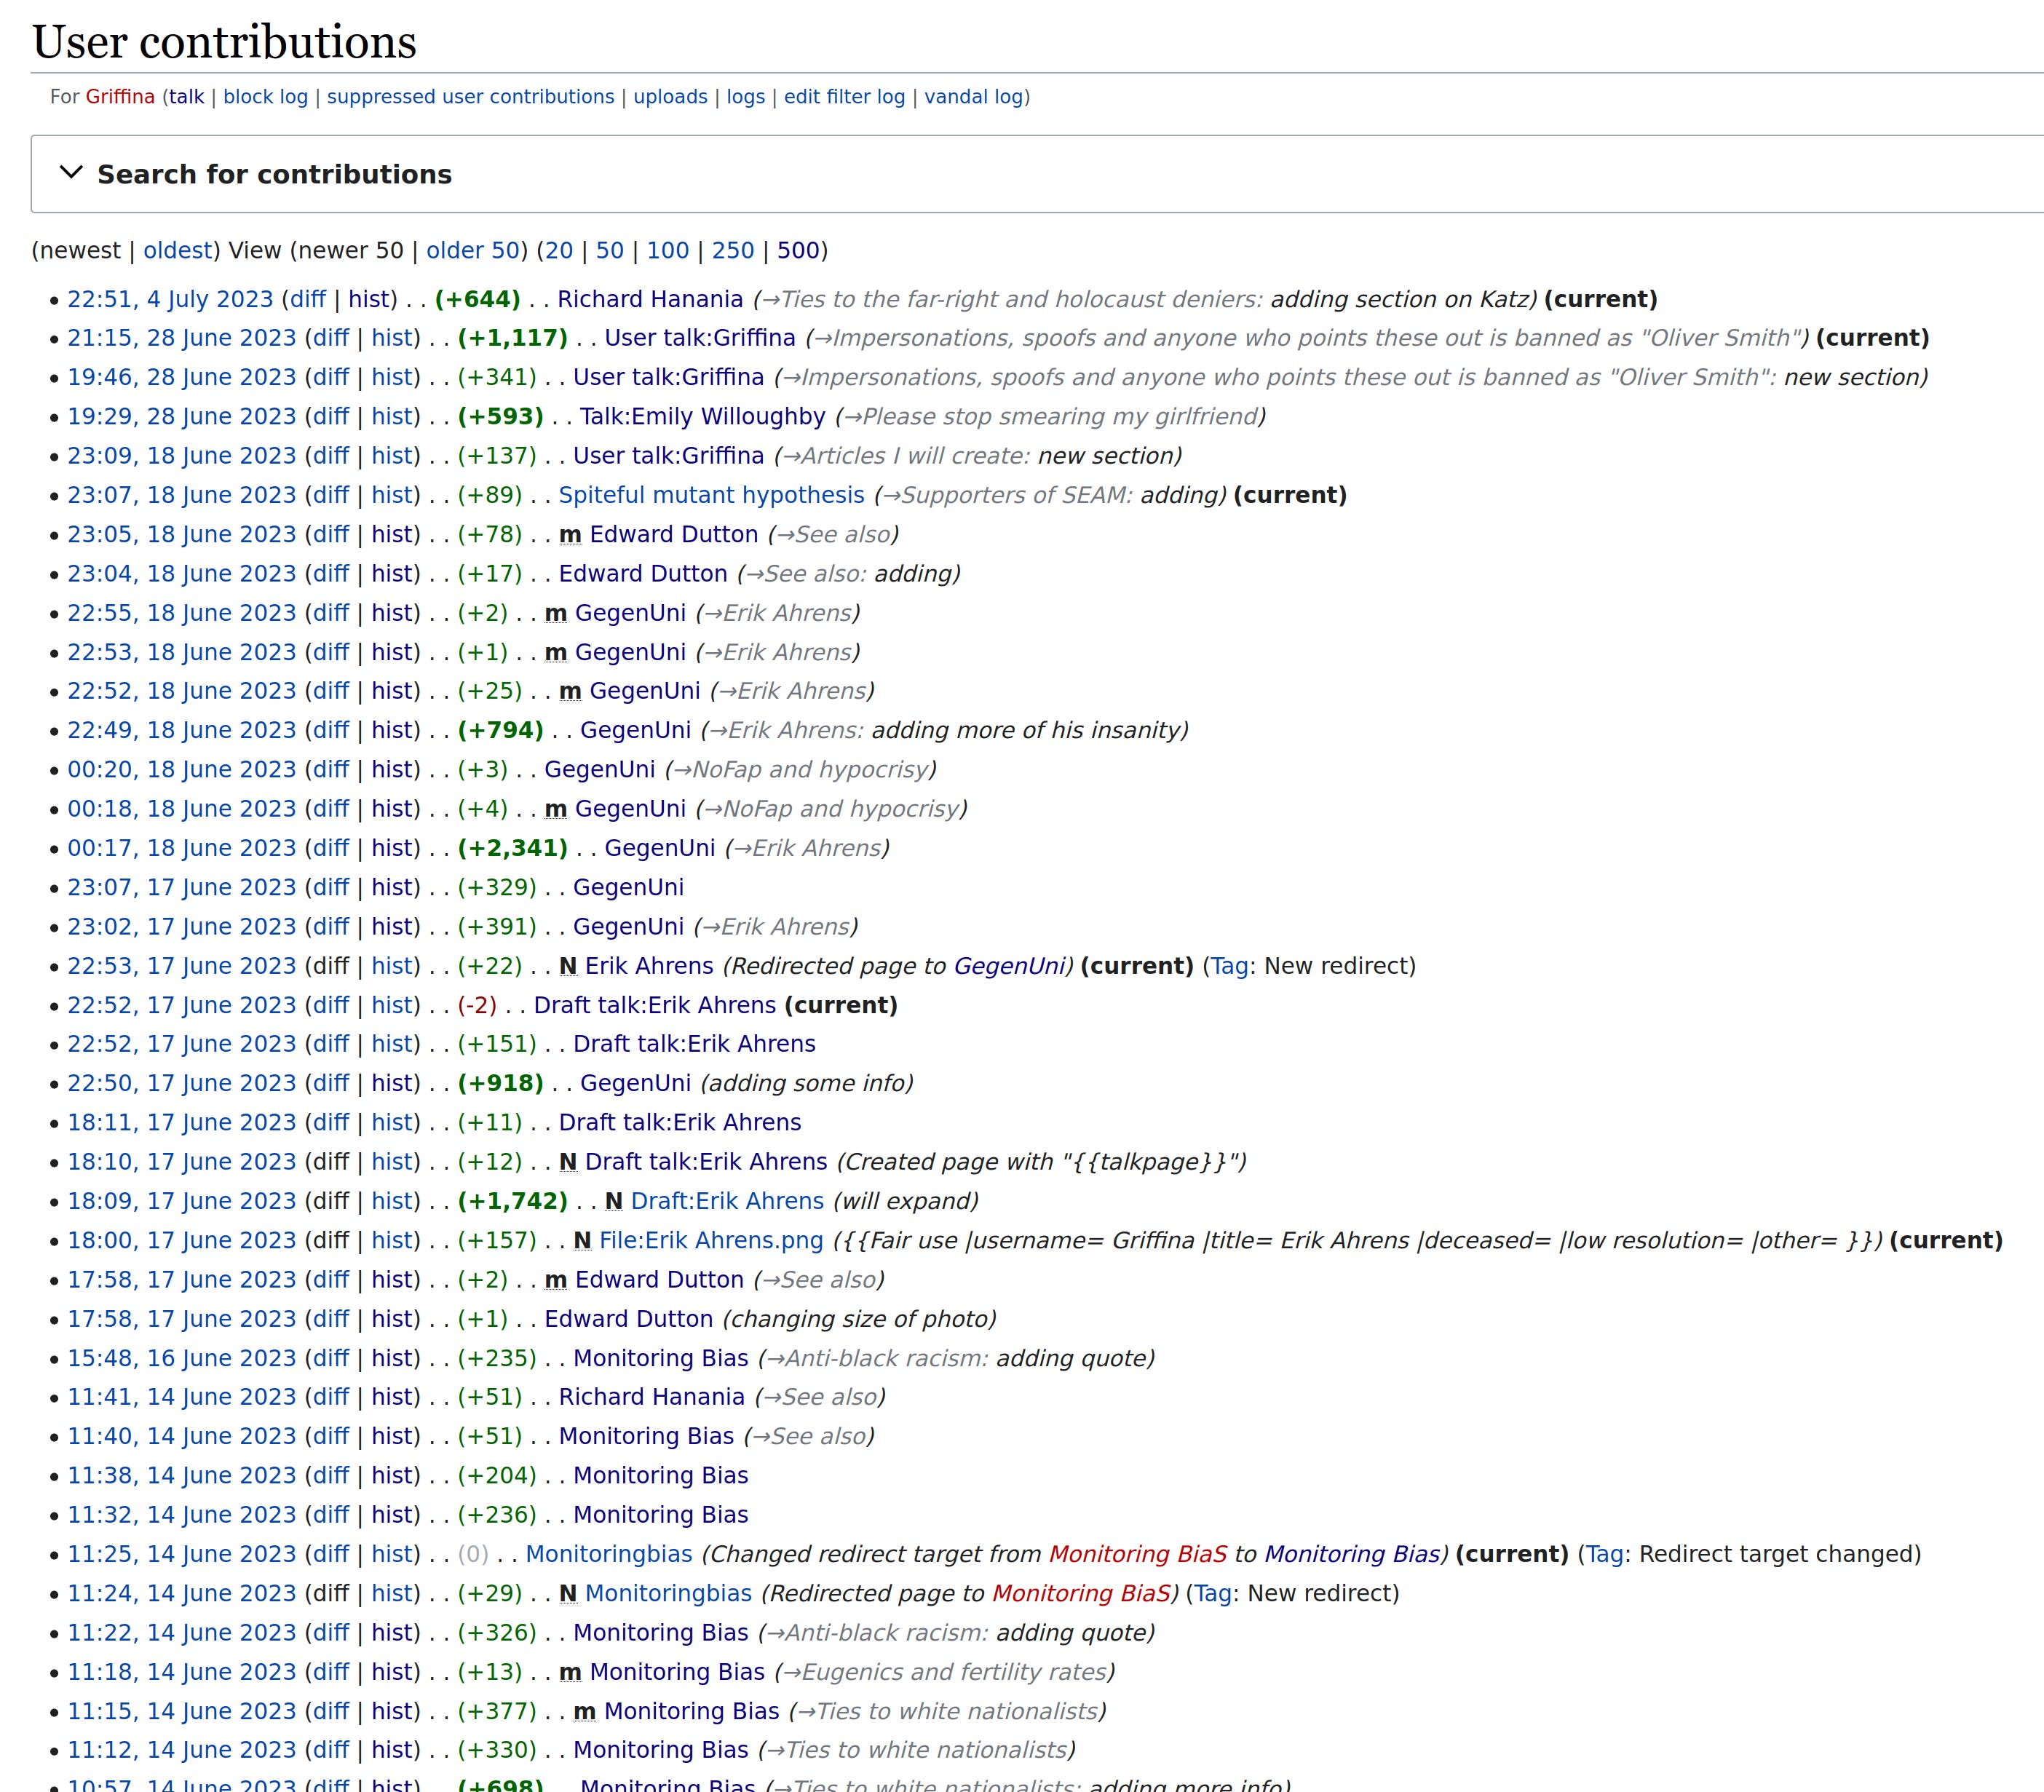This screenshot has height=1792, width=2044.
Task: Open the block log link
Action: pyautogui.click(x=265, y=97)
